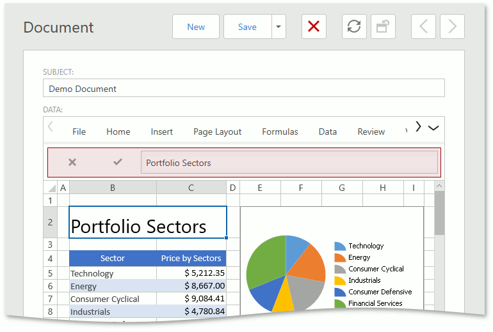Image resolution: width=493 pixels, height=332 pixels.
Task: Click Consumer Defensive legend label
Action: pyautogui.click(x=380, y=292)
